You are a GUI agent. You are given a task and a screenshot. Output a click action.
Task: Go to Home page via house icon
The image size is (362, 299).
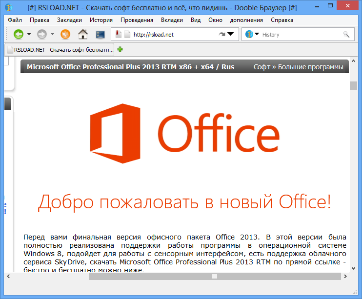pyautogui.click(x=83, y=35)
